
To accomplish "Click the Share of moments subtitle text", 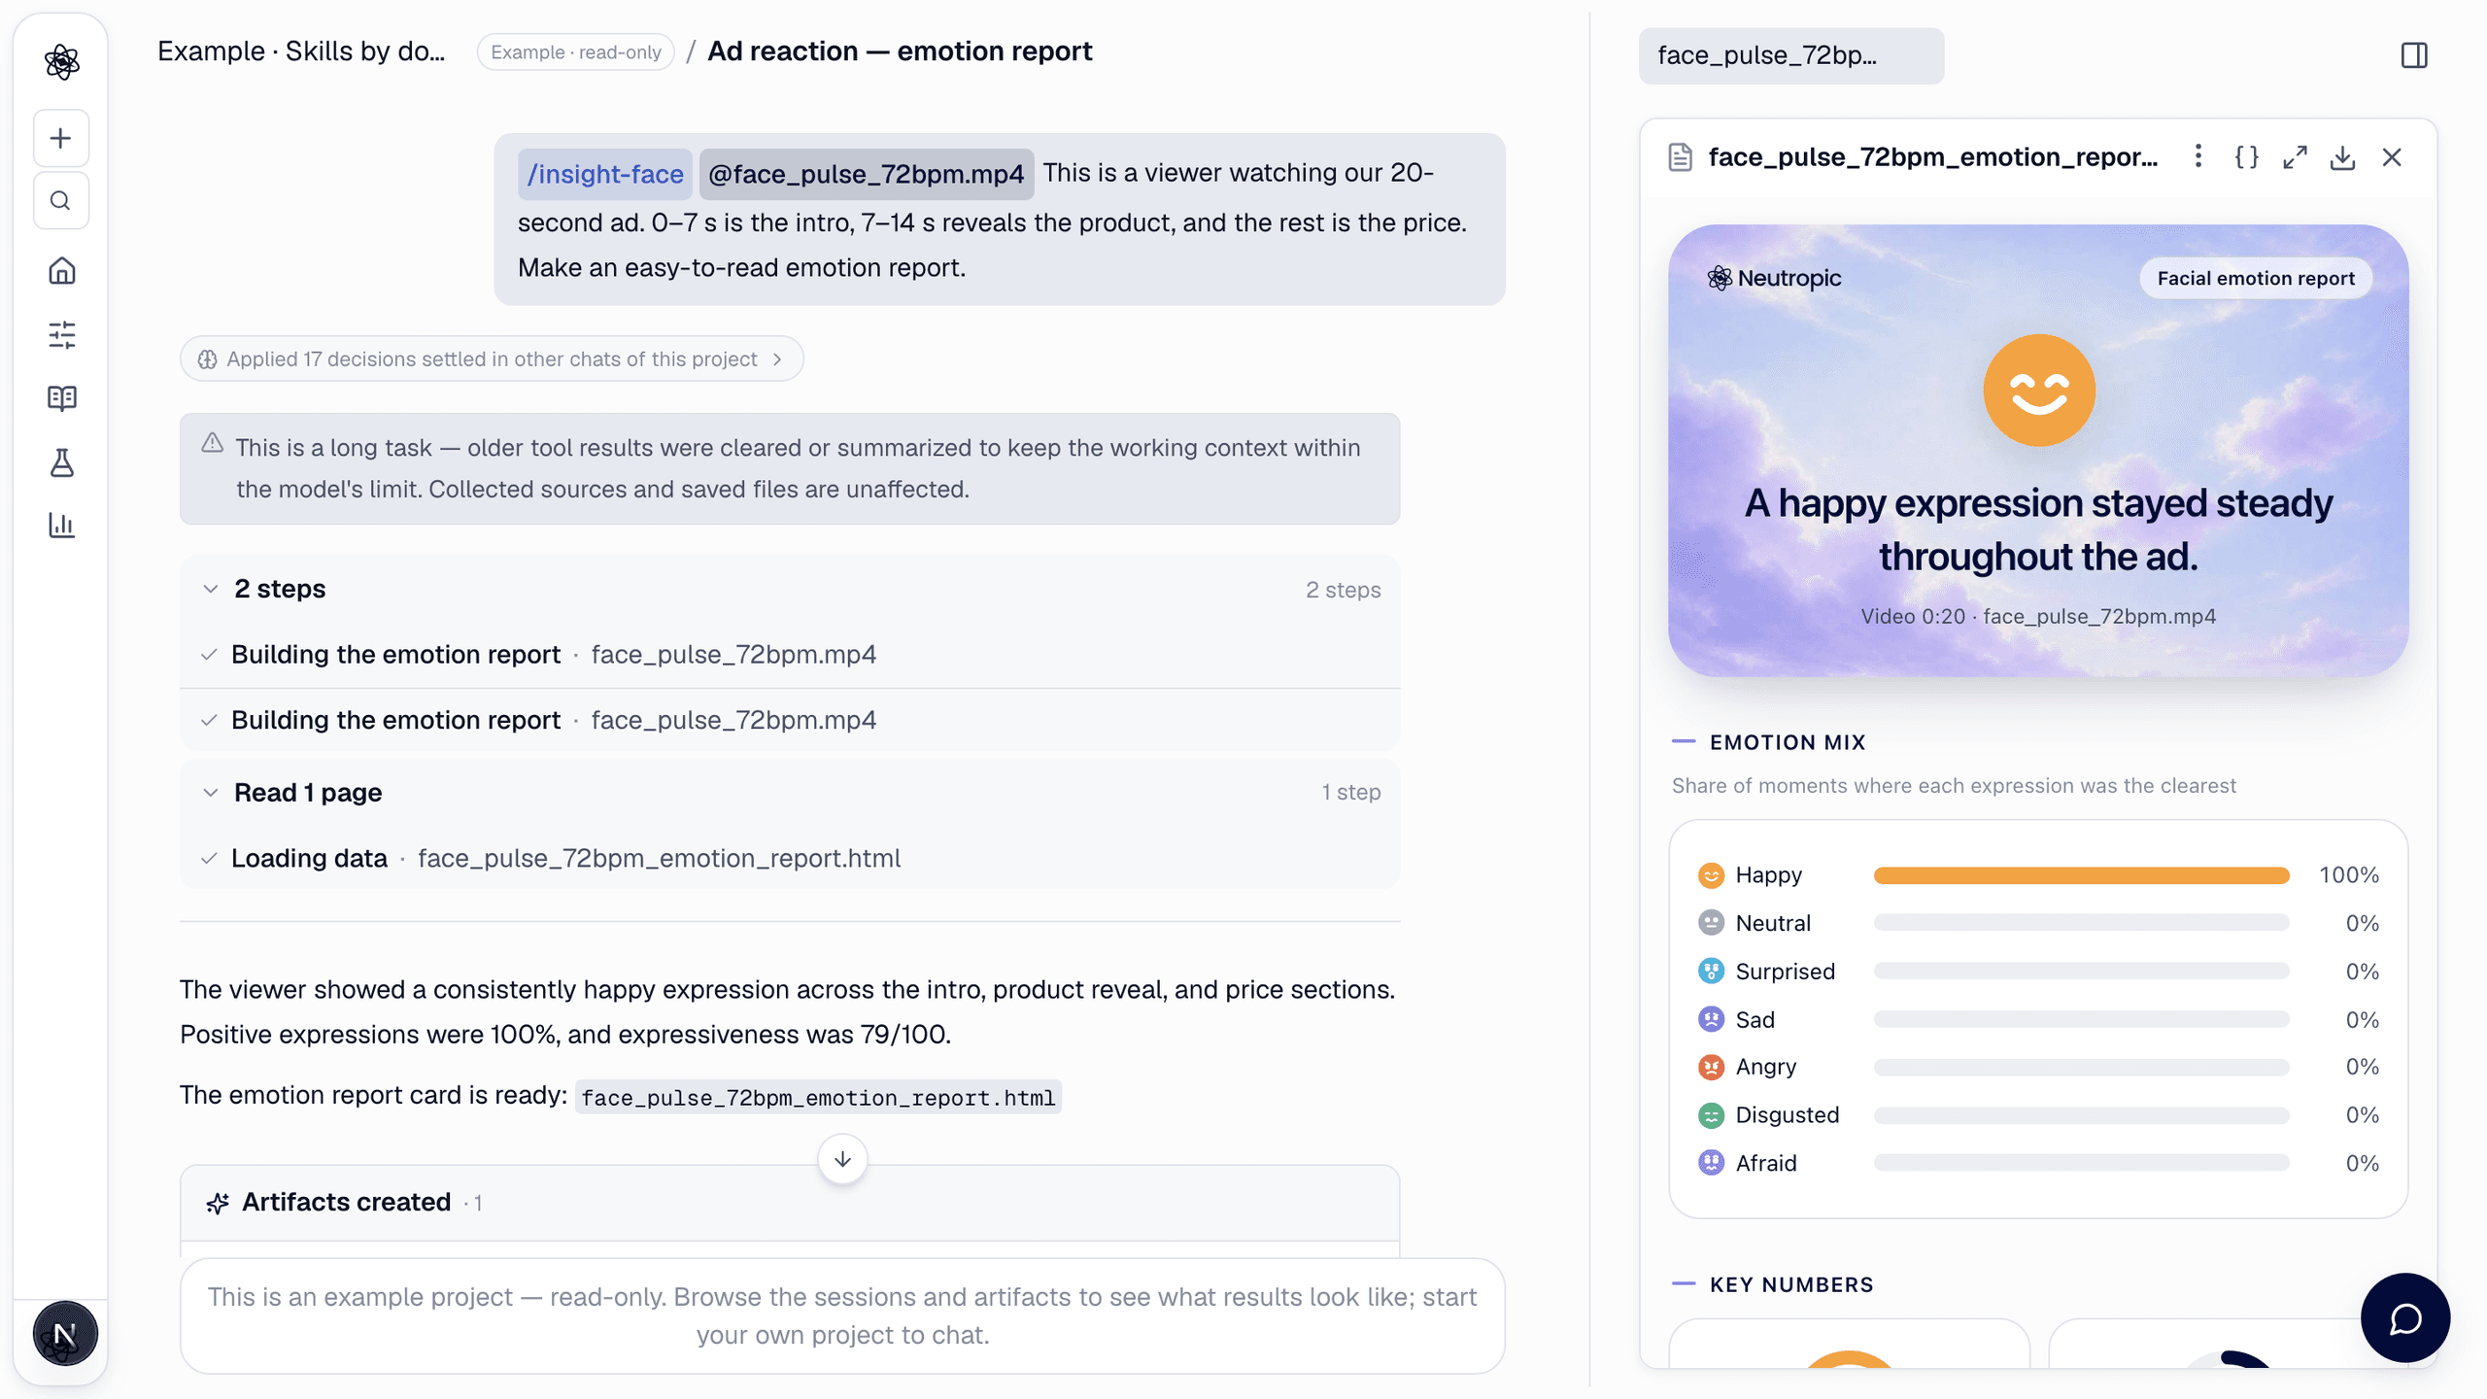I will point(1954,786).
